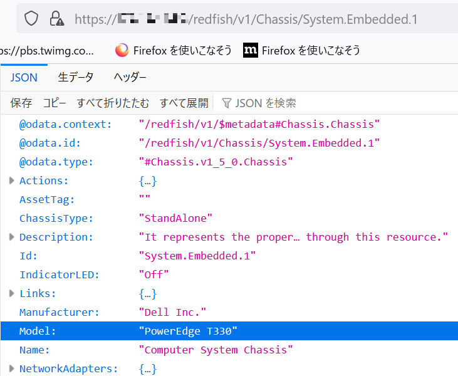458x376 pixels.
Task: Click the コピー button
Action: [x=55, y=103]
